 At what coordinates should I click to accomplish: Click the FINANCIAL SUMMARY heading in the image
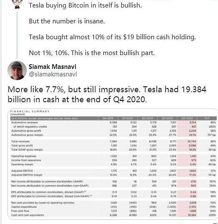tap(30, 111)
